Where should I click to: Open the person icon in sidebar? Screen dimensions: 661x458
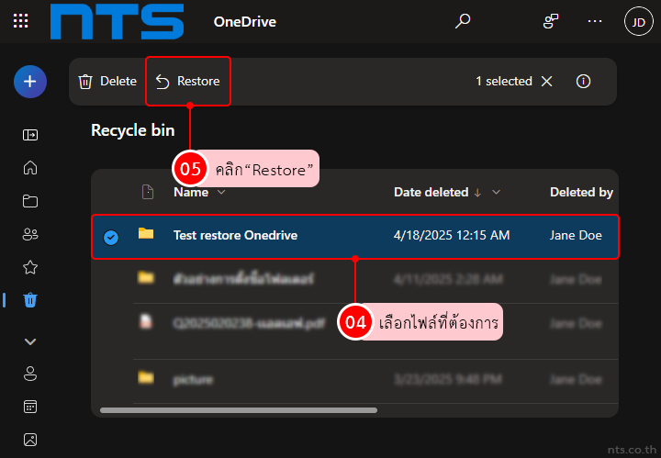tap(30, 374)
